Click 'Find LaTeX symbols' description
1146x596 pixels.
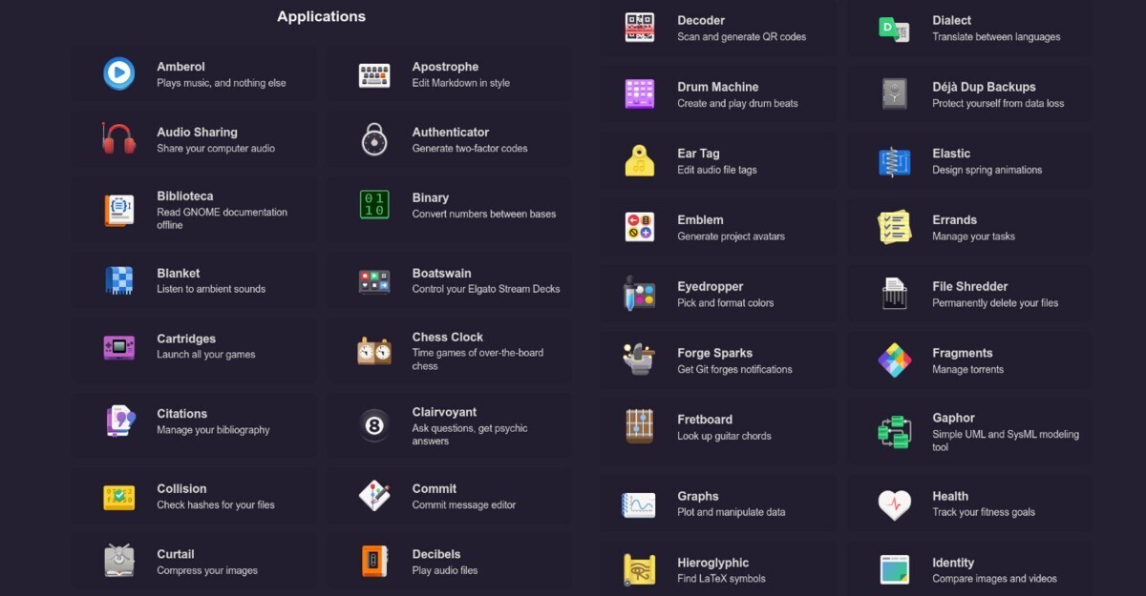(722, 579)
